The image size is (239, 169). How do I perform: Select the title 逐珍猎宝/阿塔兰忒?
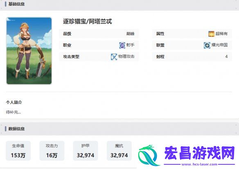pyautogui.click(x=88, y=21)
